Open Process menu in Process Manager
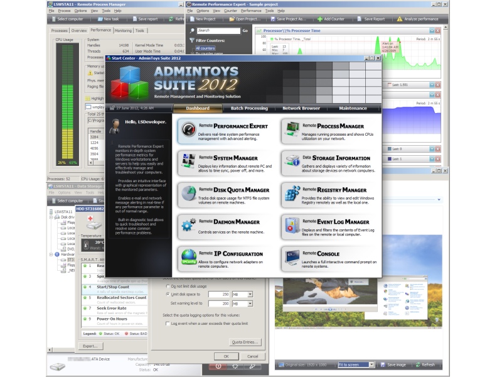 click(x=64, y=11)
